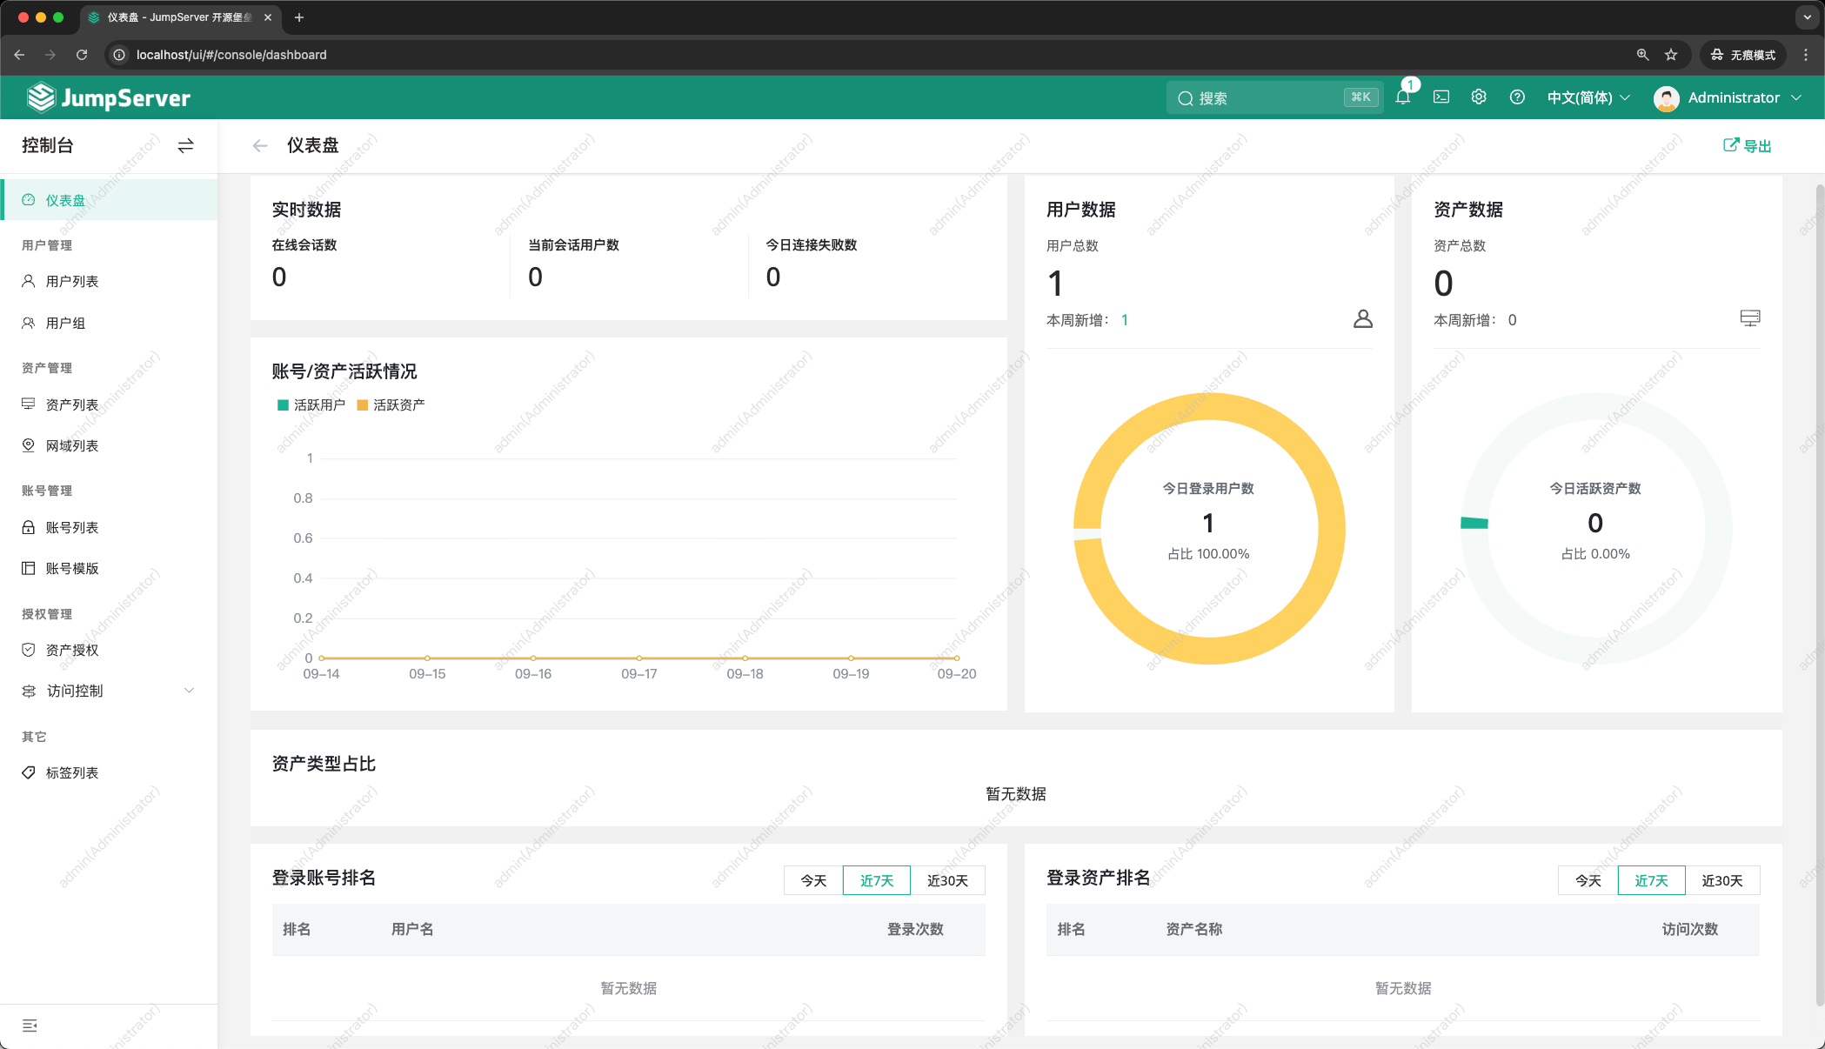Click the help question mark icon
The image size is (1825, 1049).
pos(1517,97)
